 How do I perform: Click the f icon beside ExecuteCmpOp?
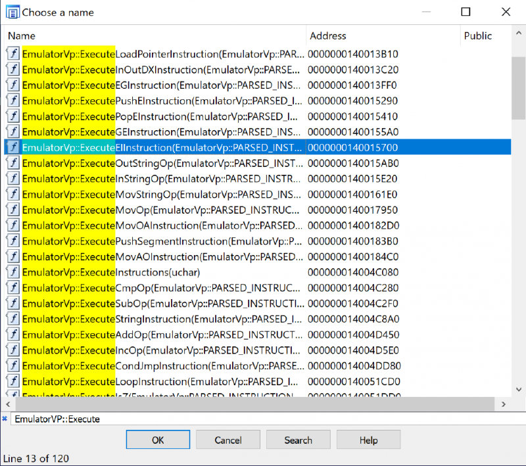(13, 288)
